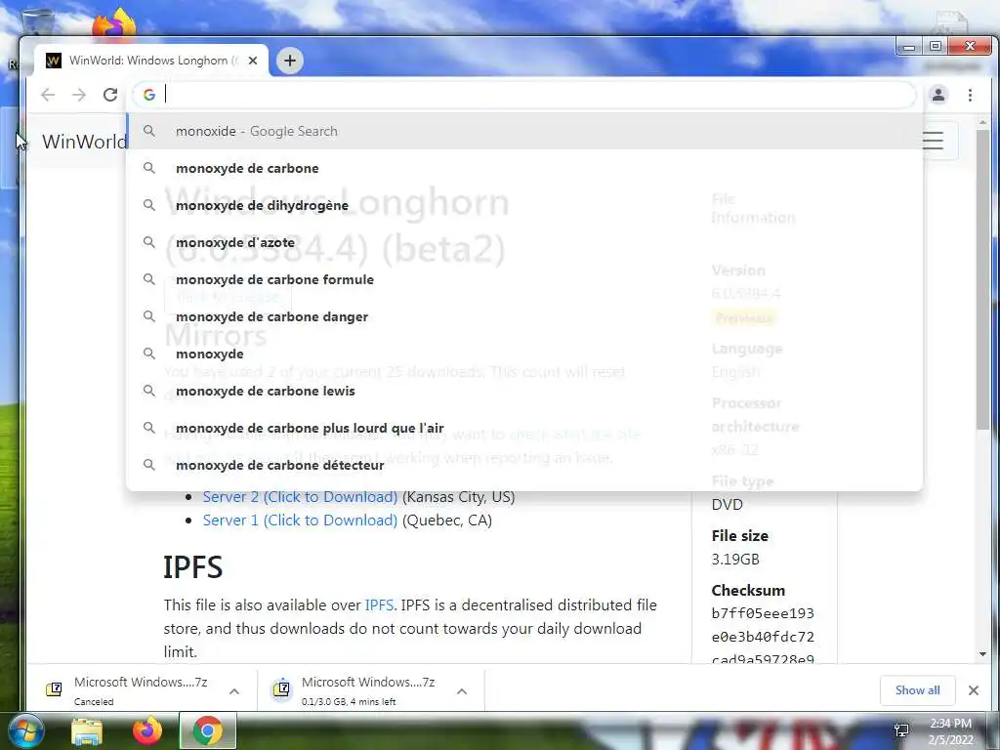The height and width of the screenshot is (750, 1000).
Task: Click the page vertical scrollbar thumb
Action: [982, 278]
